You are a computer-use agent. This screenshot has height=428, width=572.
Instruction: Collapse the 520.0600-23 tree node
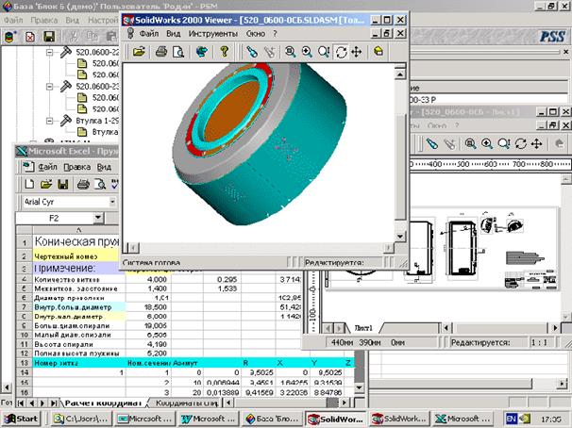click(x=49, y=87)
